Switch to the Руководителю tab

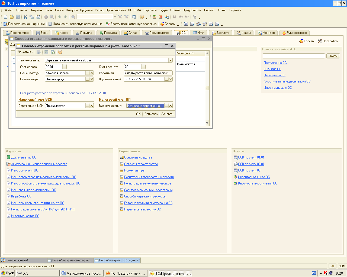(x=294, y=33)
